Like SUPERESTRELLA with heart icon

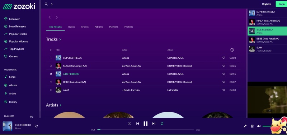click(x=224, y=58)
